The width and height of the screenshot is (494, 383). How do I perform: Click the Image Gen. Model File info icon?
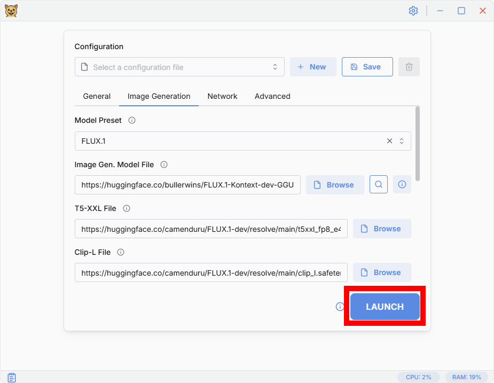click(164, 165)
